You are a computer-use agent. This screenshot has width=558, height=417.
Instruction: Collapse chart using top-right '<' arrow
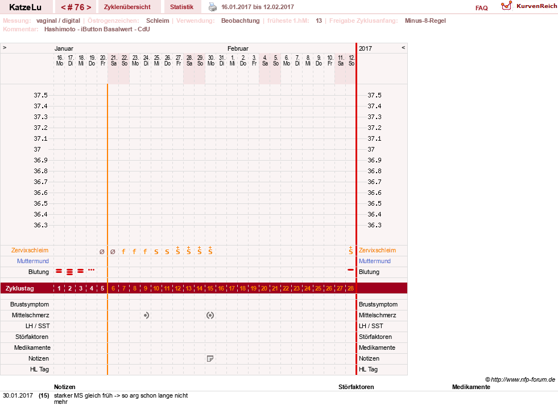click(403, 47)
